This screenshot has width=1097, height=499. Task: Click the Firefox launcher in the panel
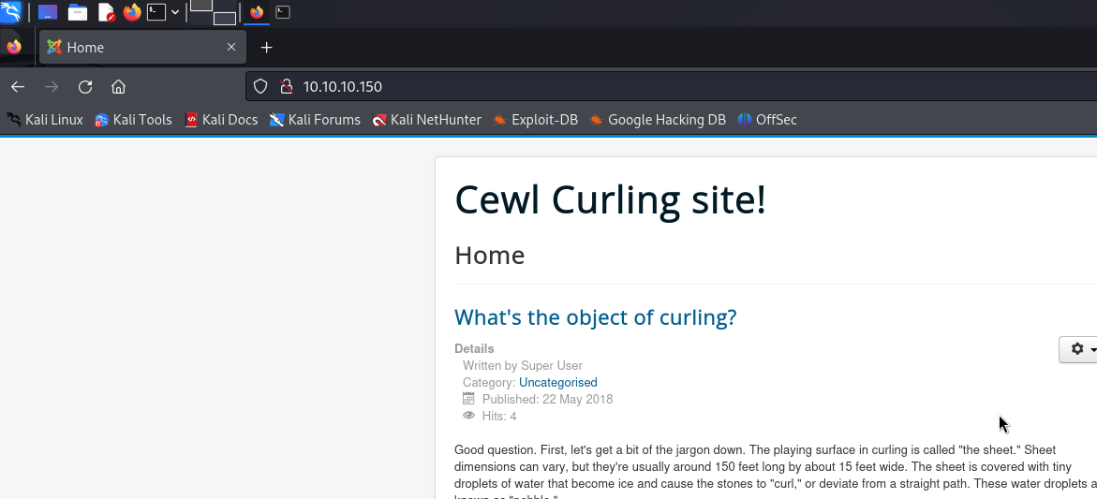click(132, 12)
